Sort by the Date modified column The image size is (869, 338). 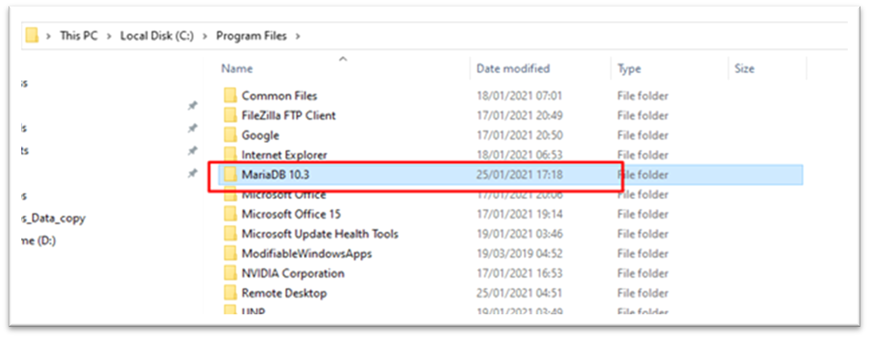513,68
